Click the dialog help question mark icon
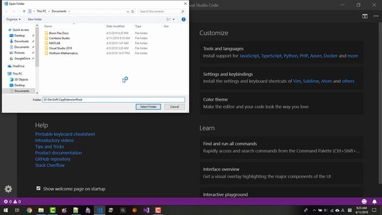The image size is (382, 215). pyautogui.click(x=183, y=19)
